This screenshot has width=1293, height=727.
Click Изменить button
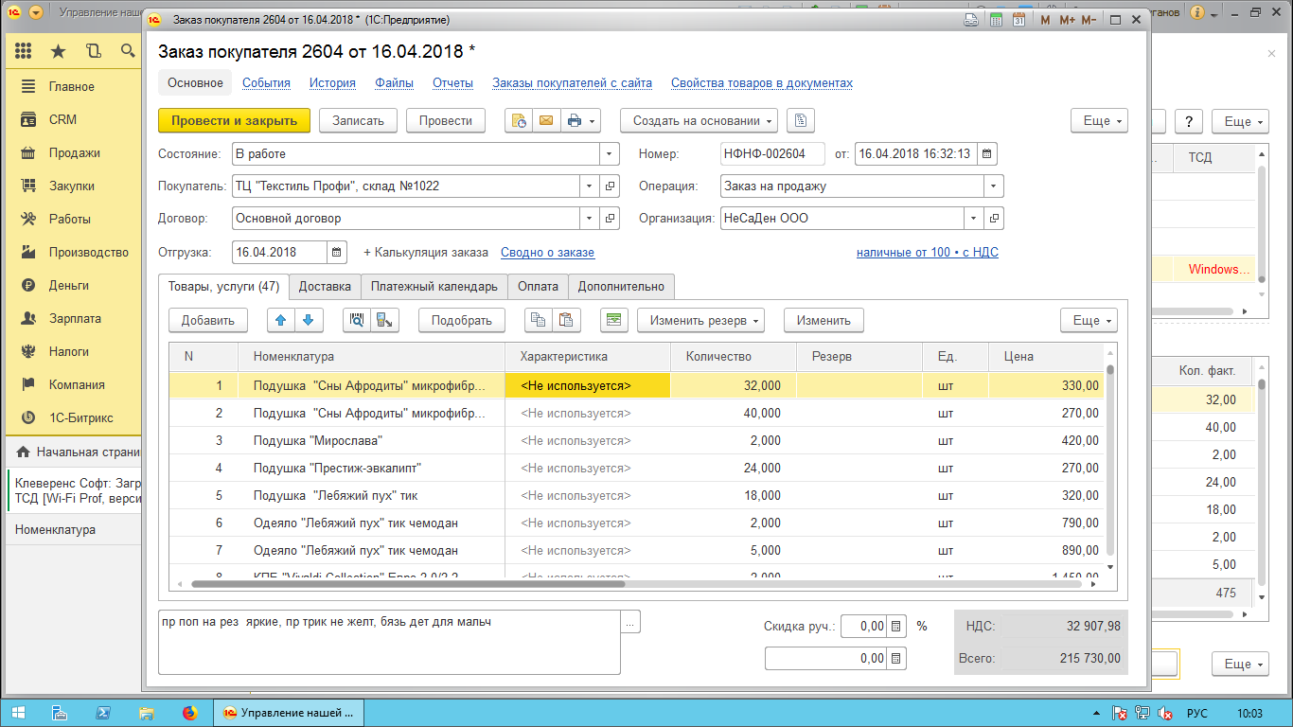[824, 320]
